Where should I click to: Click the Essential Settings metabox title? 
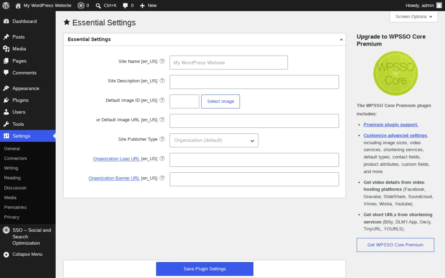(x=89, y=39)
